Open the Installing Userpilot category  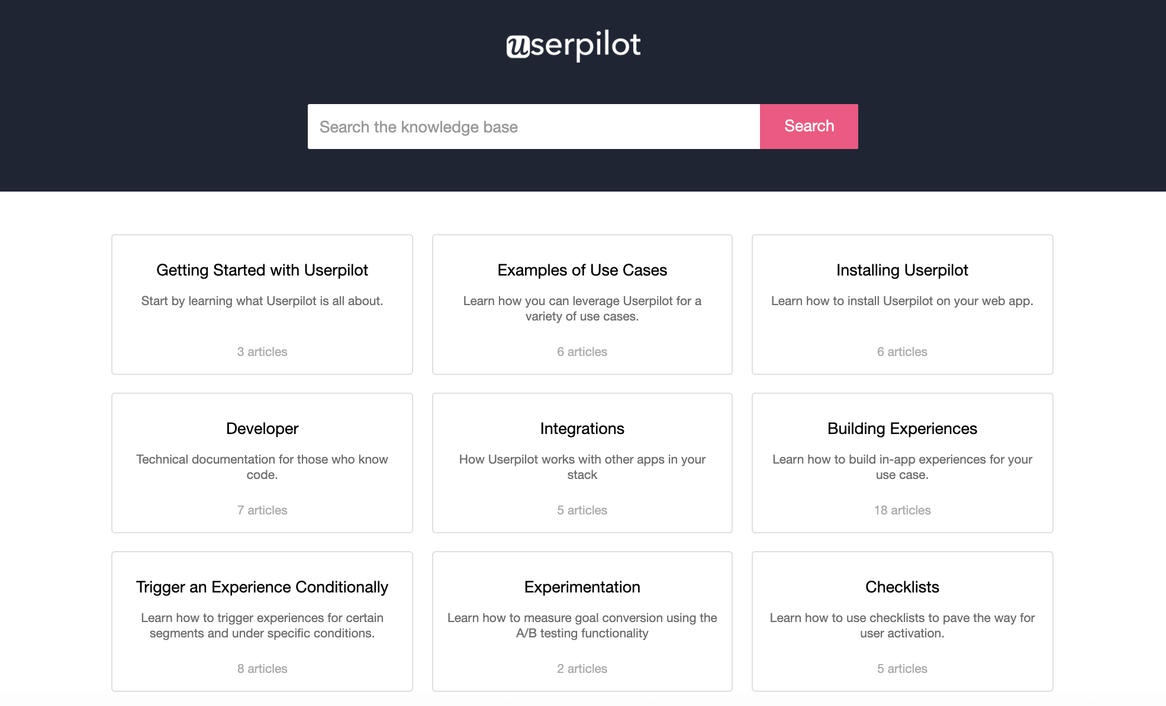[901, 270]
